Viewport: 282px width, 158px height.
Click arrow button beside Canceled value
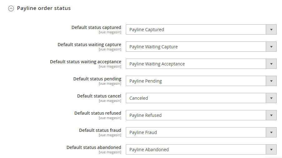tap(271, 98)
